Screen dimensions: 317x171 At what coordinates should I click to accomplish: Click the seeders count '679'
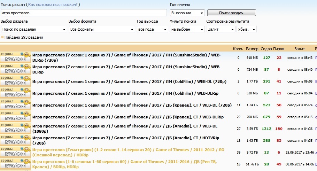tap(266, 117)
